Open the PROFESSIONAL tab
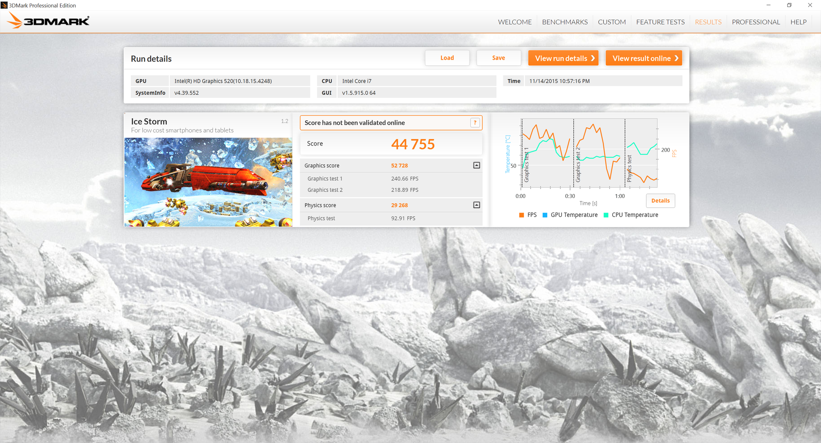Screen dimensions: 821x443 click(756, 22)
